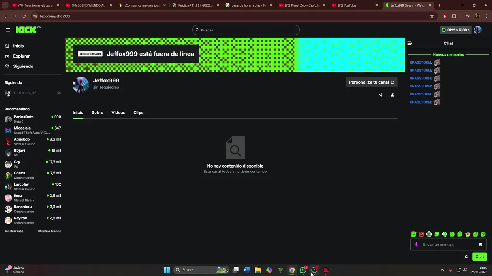Image resolution: width=492 pixels, height=276 pixels.
Task: Toggle notifications bell for Christian_DF
Action: [x=59, y=93]
